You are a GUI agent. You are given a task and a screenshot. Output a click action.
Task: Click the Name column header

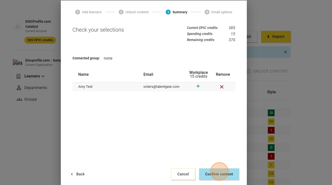[x=84, y=74]
